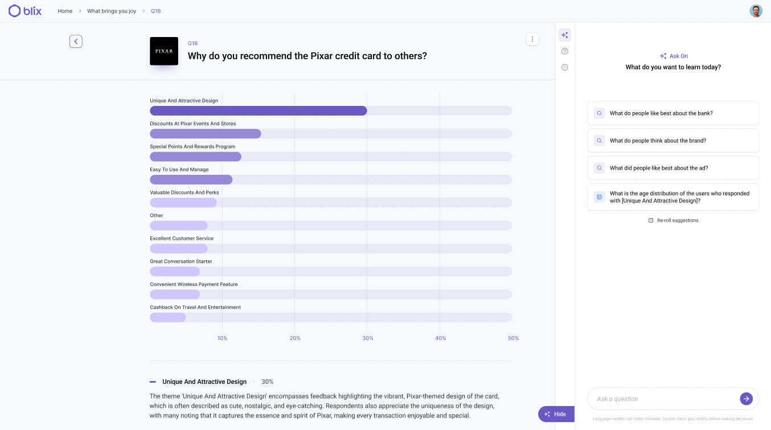Image resolution: width=771 pixels, height=430 pixels.
Task: Re-roll suggestions using the dice icon
Action: click(x=650, y=220)
